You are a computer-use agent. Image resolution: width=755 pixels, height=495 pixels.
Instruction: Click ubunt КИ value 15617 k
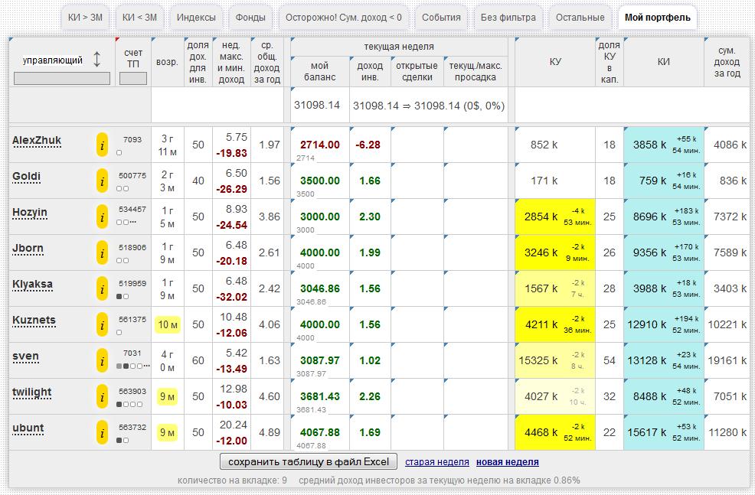click(x=647, y=432)
